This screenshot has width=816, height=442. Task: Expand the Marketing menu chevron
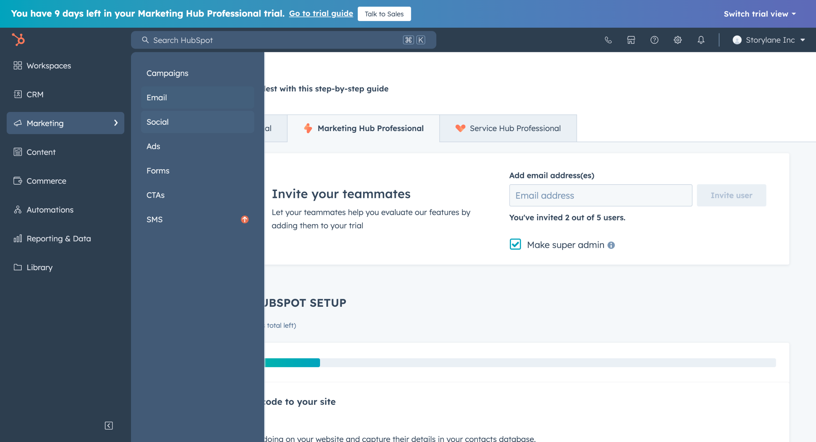tap(116, 123)
